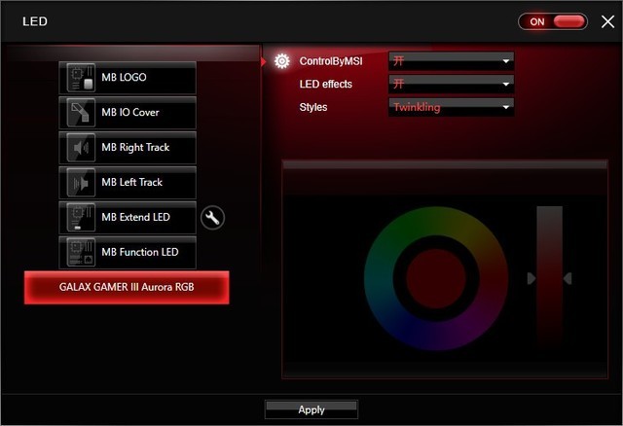Click the MB Right Track speaker icon
Image resolution: width=623 pixels, height=426 pixels.
(79, 148)
